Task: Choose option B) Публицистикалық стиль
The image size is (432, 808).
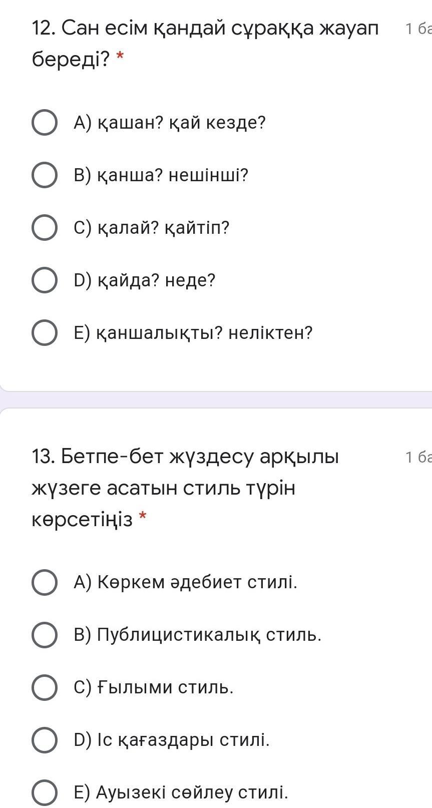Action: pyautogui.click(x=44, y=635)
